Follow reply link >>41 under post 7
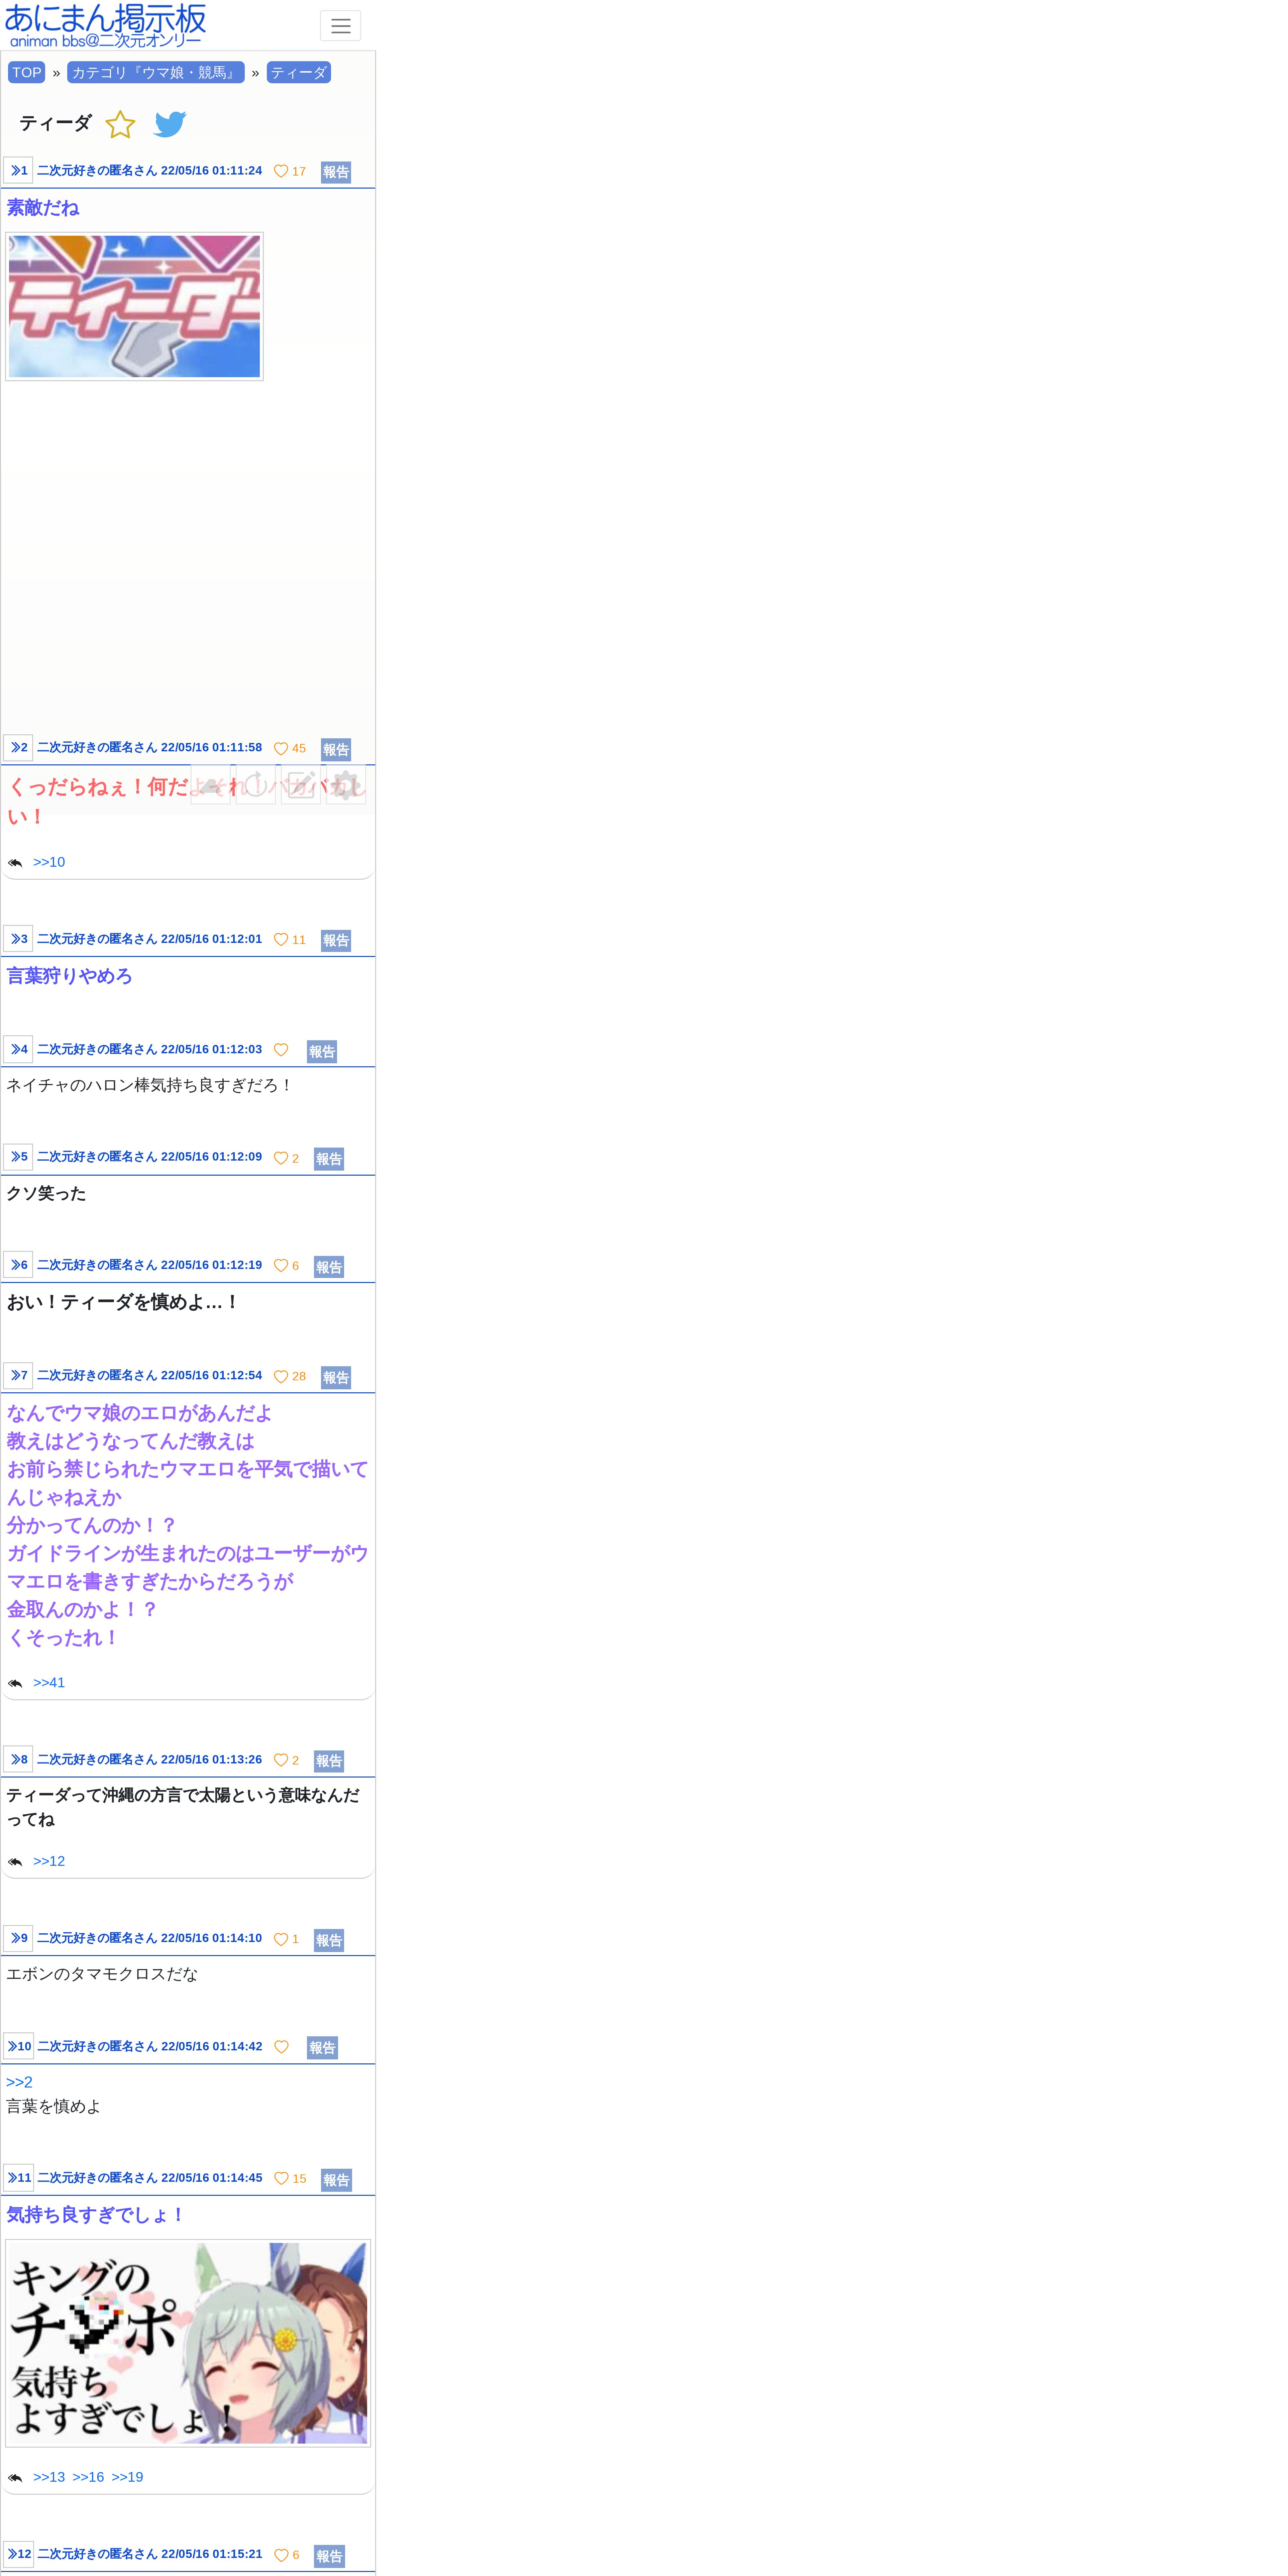The height and width of the screenshot is (2576, 1288). 49,1683
